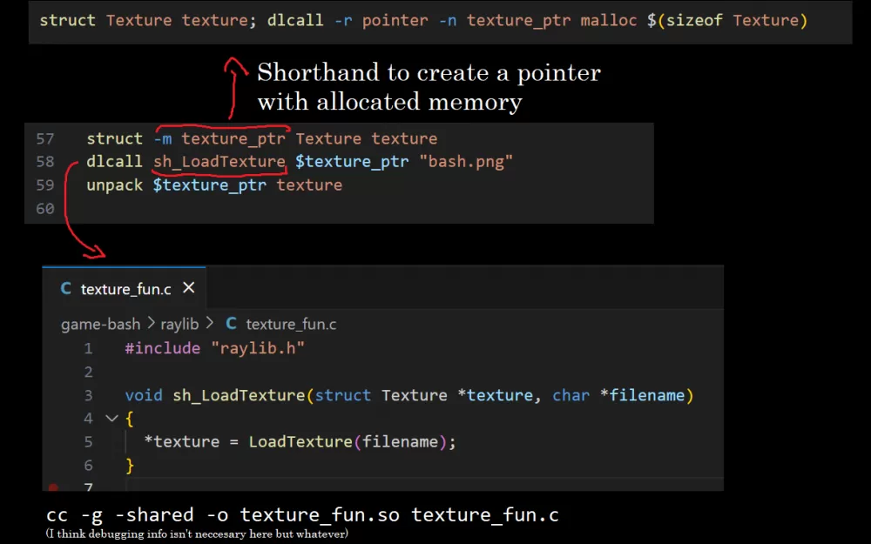
Task: Click sizeof in the top command
Action: (694, 21)
